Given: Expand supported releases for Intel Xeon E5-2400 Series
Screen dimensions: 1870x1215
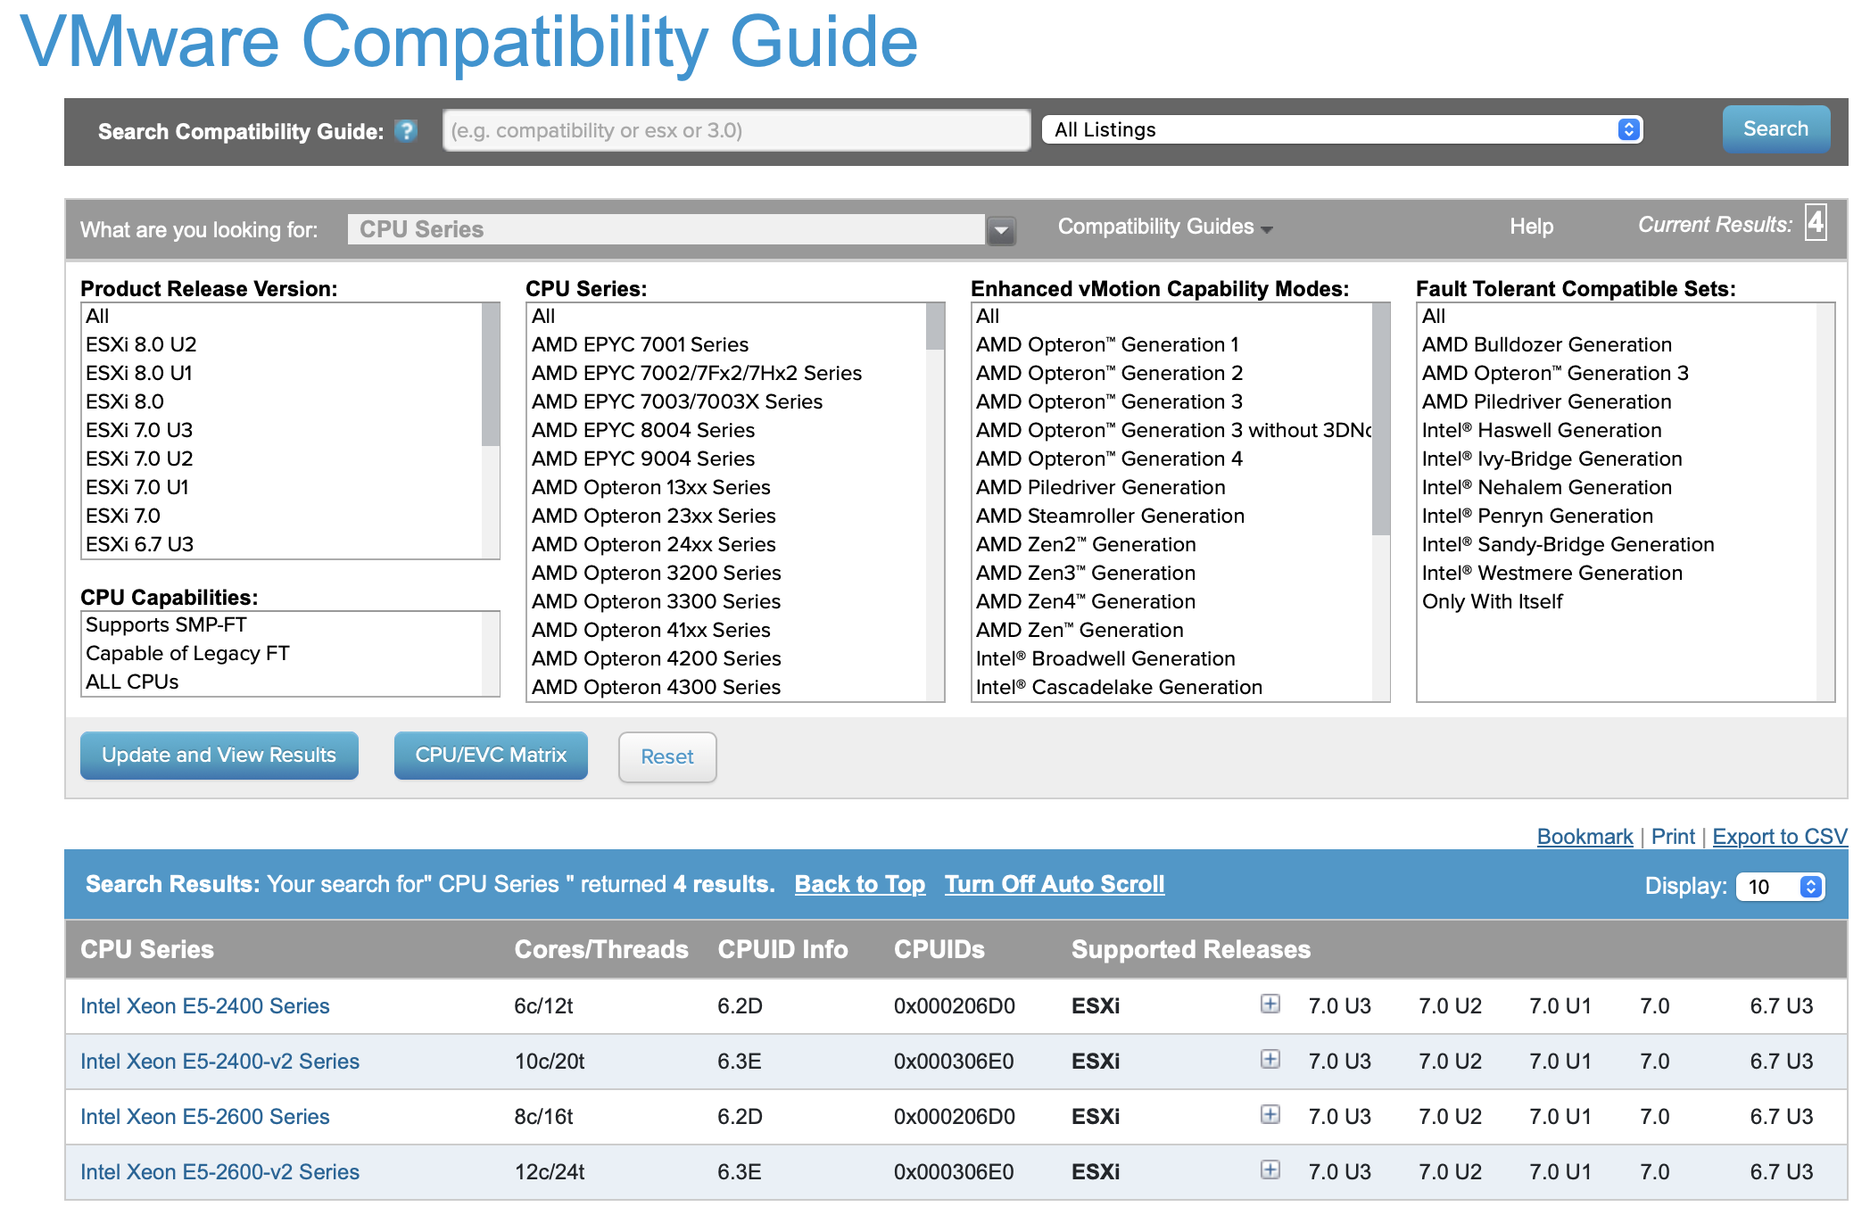Looking at the screenshot, I should (1270, 1004).
